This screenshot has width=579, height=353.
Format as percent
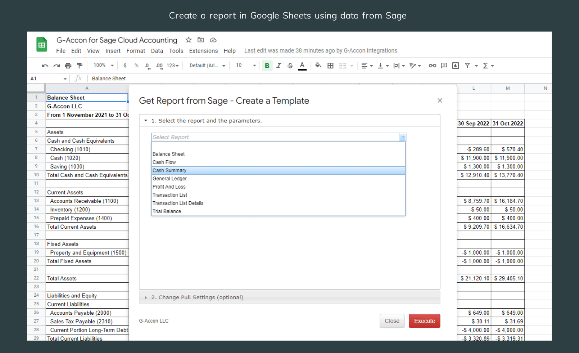click(136, 66)
